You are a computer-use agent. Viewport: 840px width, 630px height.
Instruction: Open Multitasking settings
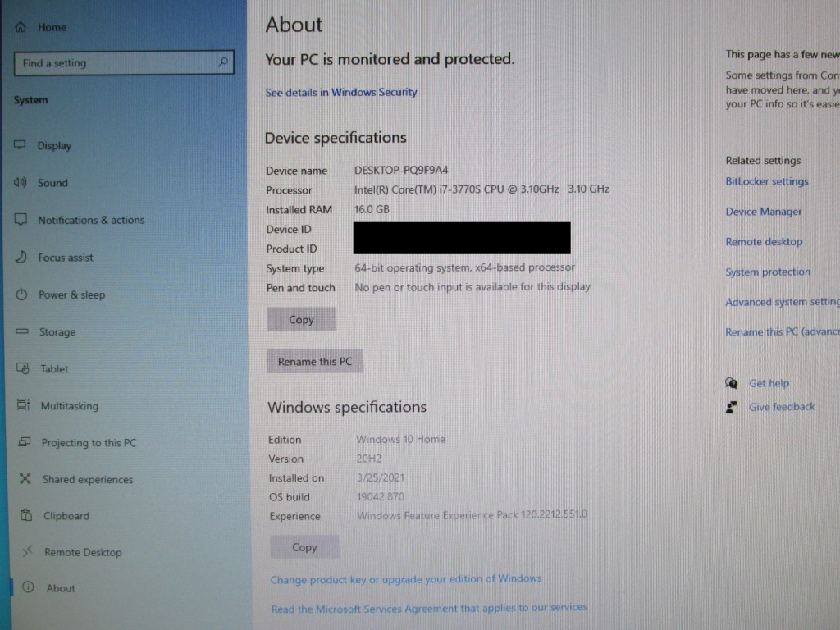[70, 405]
